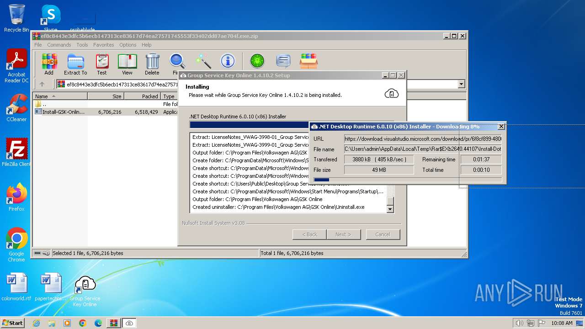Viewport: 585px width, 329px height.
Task: Open the Favorites menu
Action: pos(104,45)
